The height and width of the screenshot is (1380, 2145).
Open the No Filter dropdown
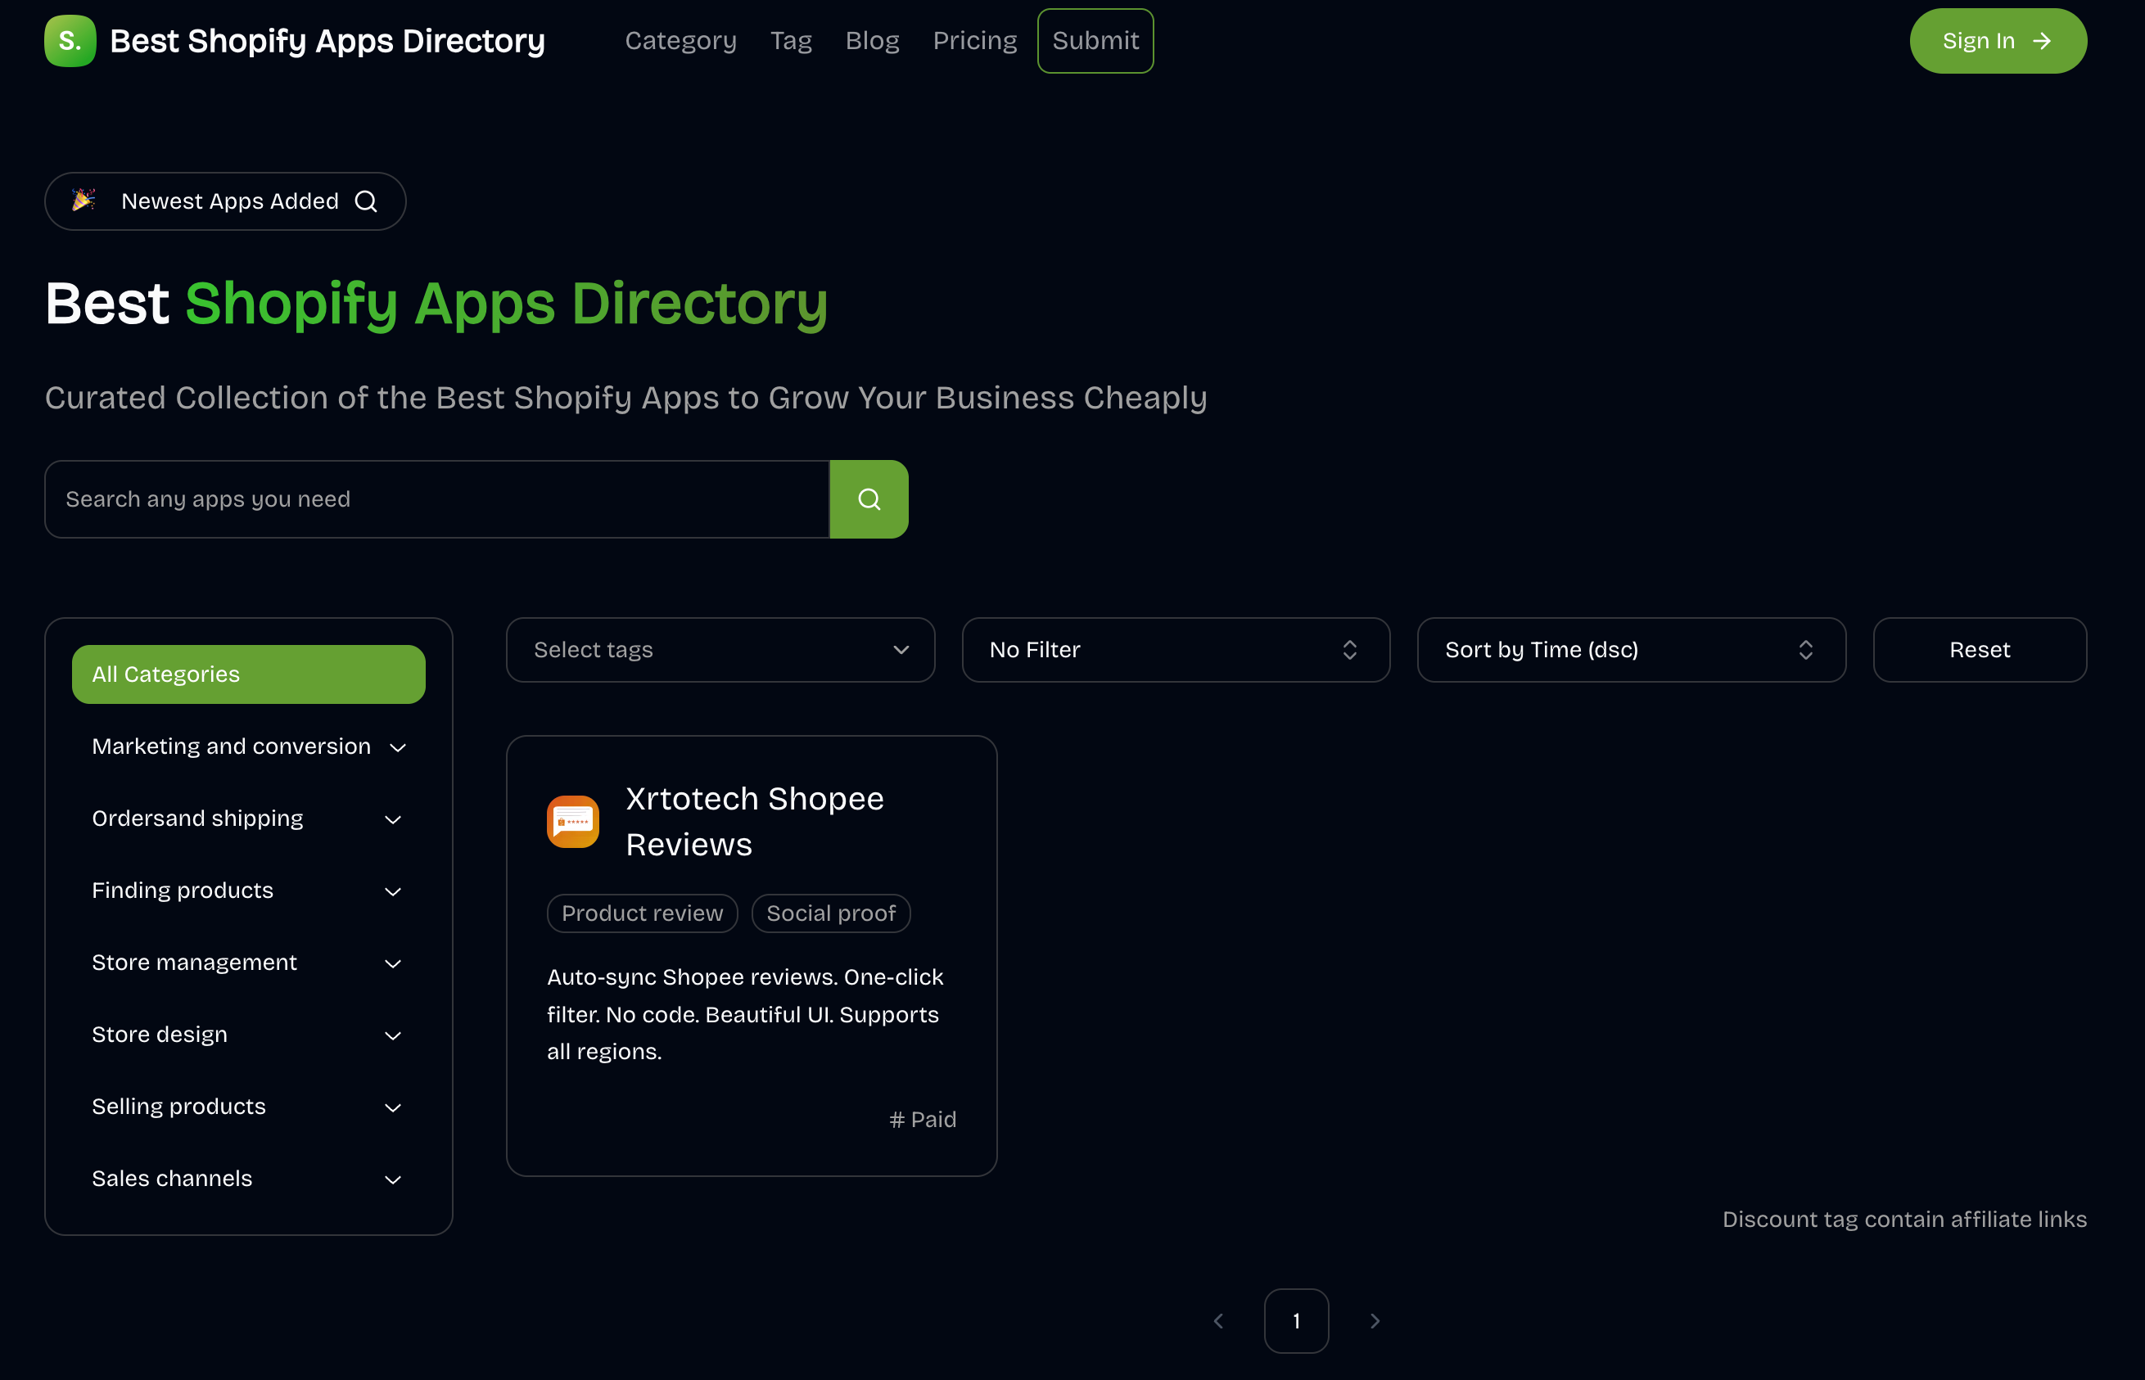tap(1176, 650)
